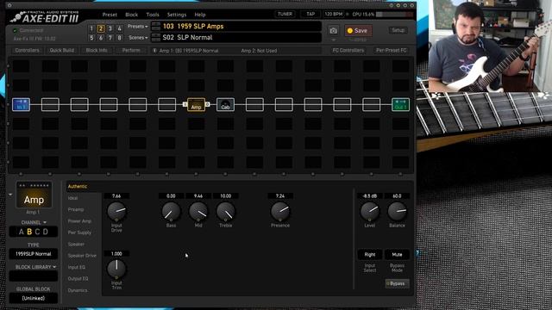Image resolution: width=552 pixels, height=310 pixels.
Task: Open the BLOCK LIBRARY dropdown
Action: click(x=35, y=267)
